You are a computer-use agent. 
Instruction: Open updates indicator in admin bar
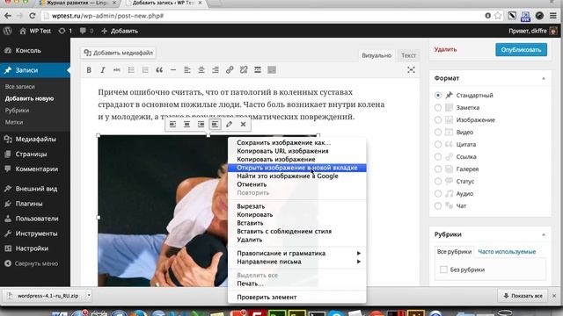(65, 31)
